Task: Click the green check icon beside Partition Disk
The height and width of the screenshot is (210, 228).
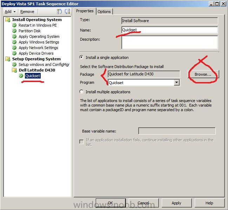Action: click(14, 31)
